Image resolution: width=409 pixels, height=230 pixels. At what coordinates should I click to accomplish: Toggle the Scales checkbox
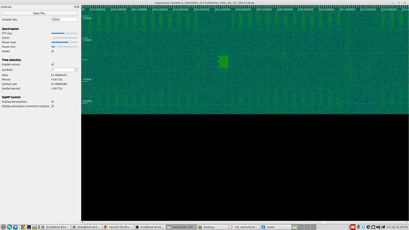click(x=52, y=51)
